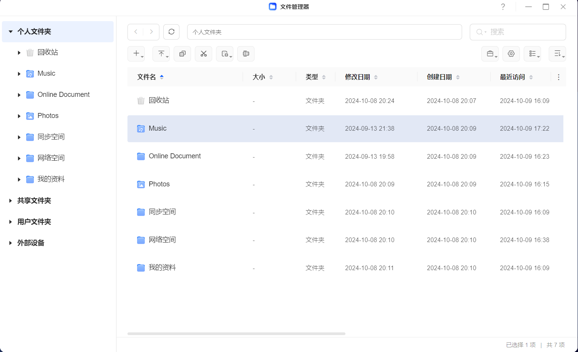Go back with the left arrow
The image size is (578, 352).
136,32
